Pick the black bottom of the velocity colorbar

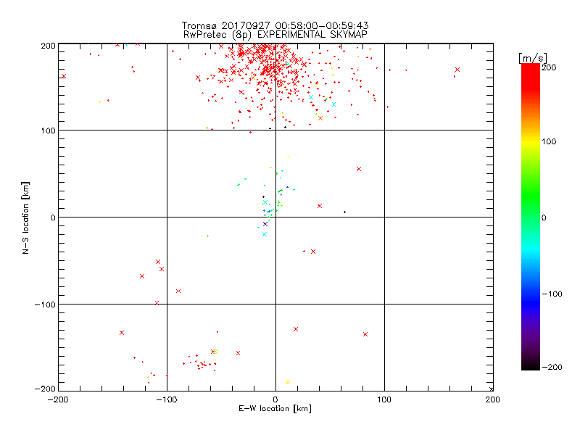(x=531, y=365)
